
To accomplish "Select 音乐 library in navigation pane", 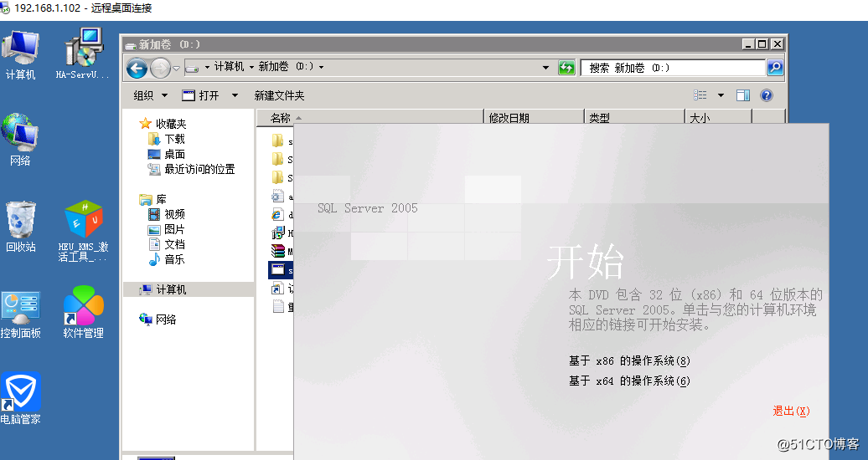I will pyautogui.click(x=167, y=259).
